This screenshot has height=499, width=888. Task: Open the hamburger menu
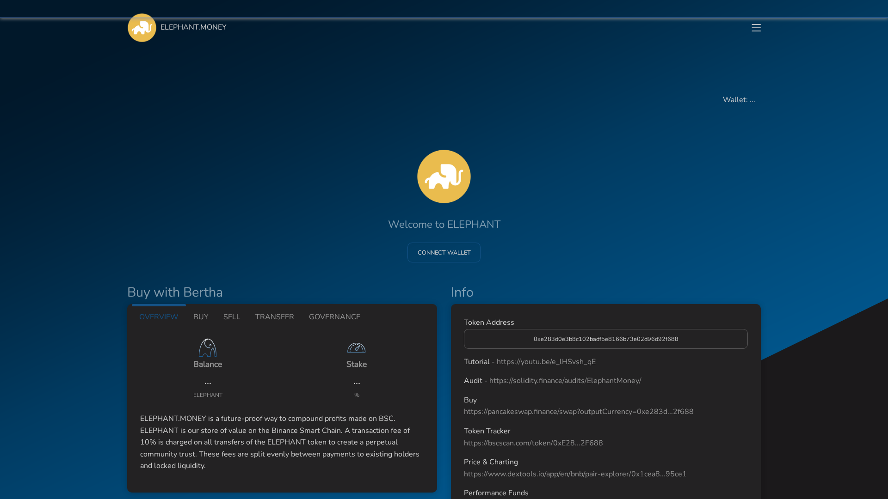coord(756,28)
